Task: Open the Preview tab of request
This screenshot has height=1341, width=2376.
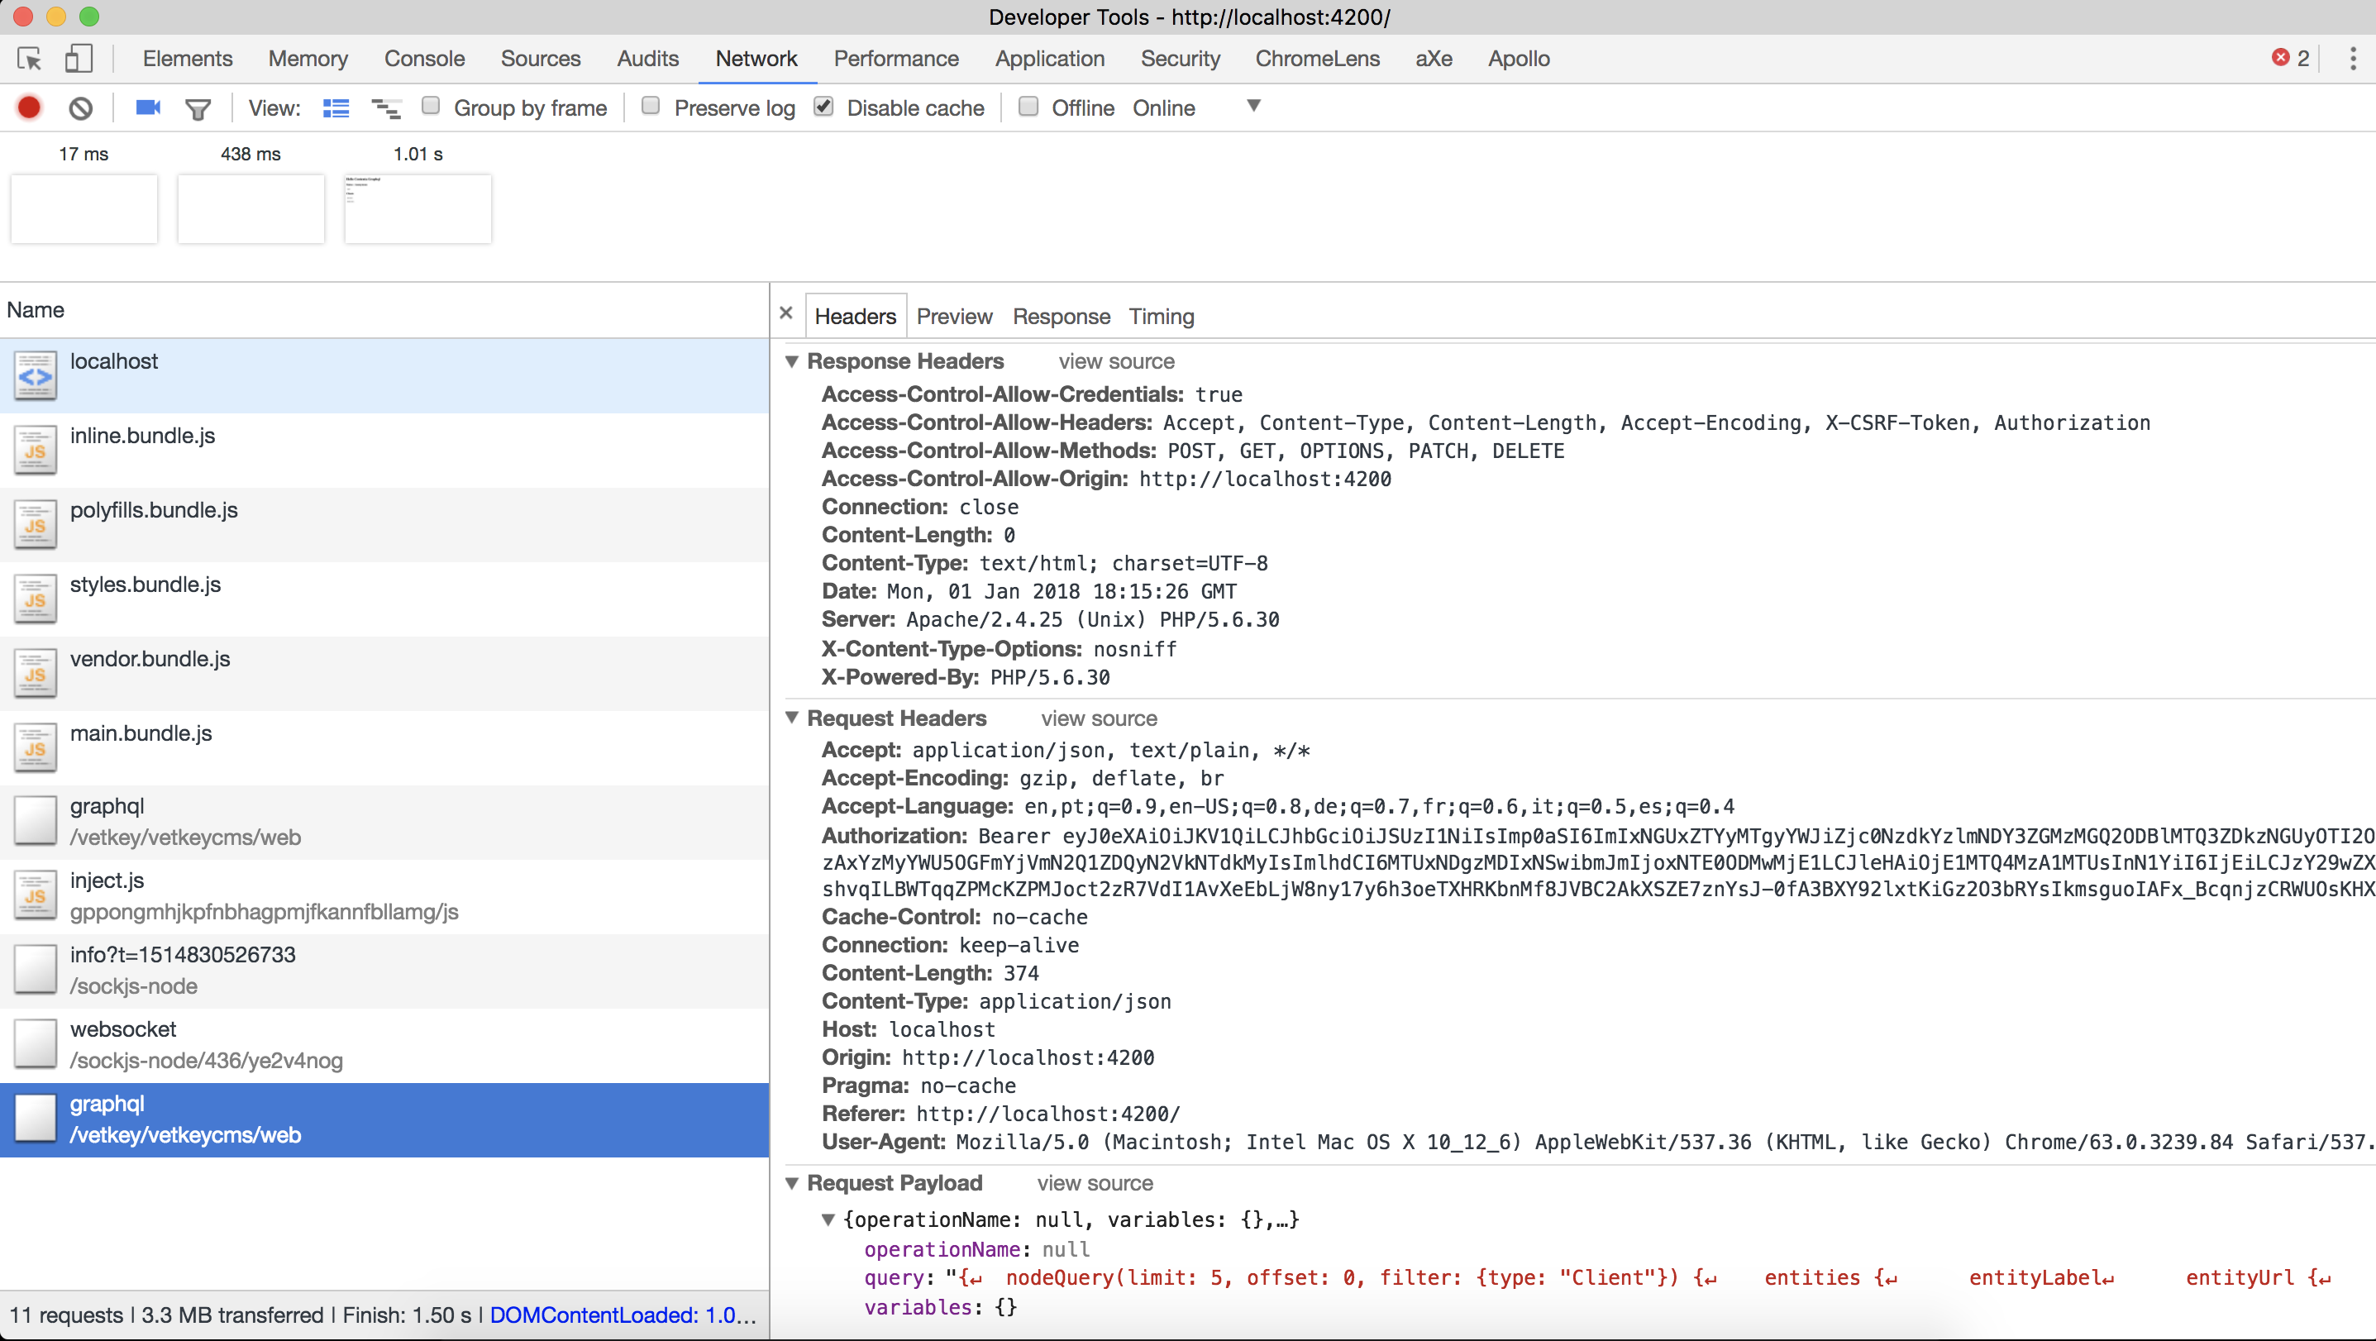Action: pyautogui.click(x=954, y=317)
